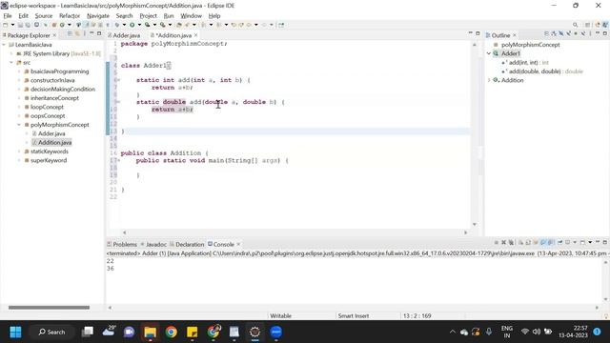610x343 pixels.
Task: Close the Addition.java editor tab
Action: (x=196, y=35)
